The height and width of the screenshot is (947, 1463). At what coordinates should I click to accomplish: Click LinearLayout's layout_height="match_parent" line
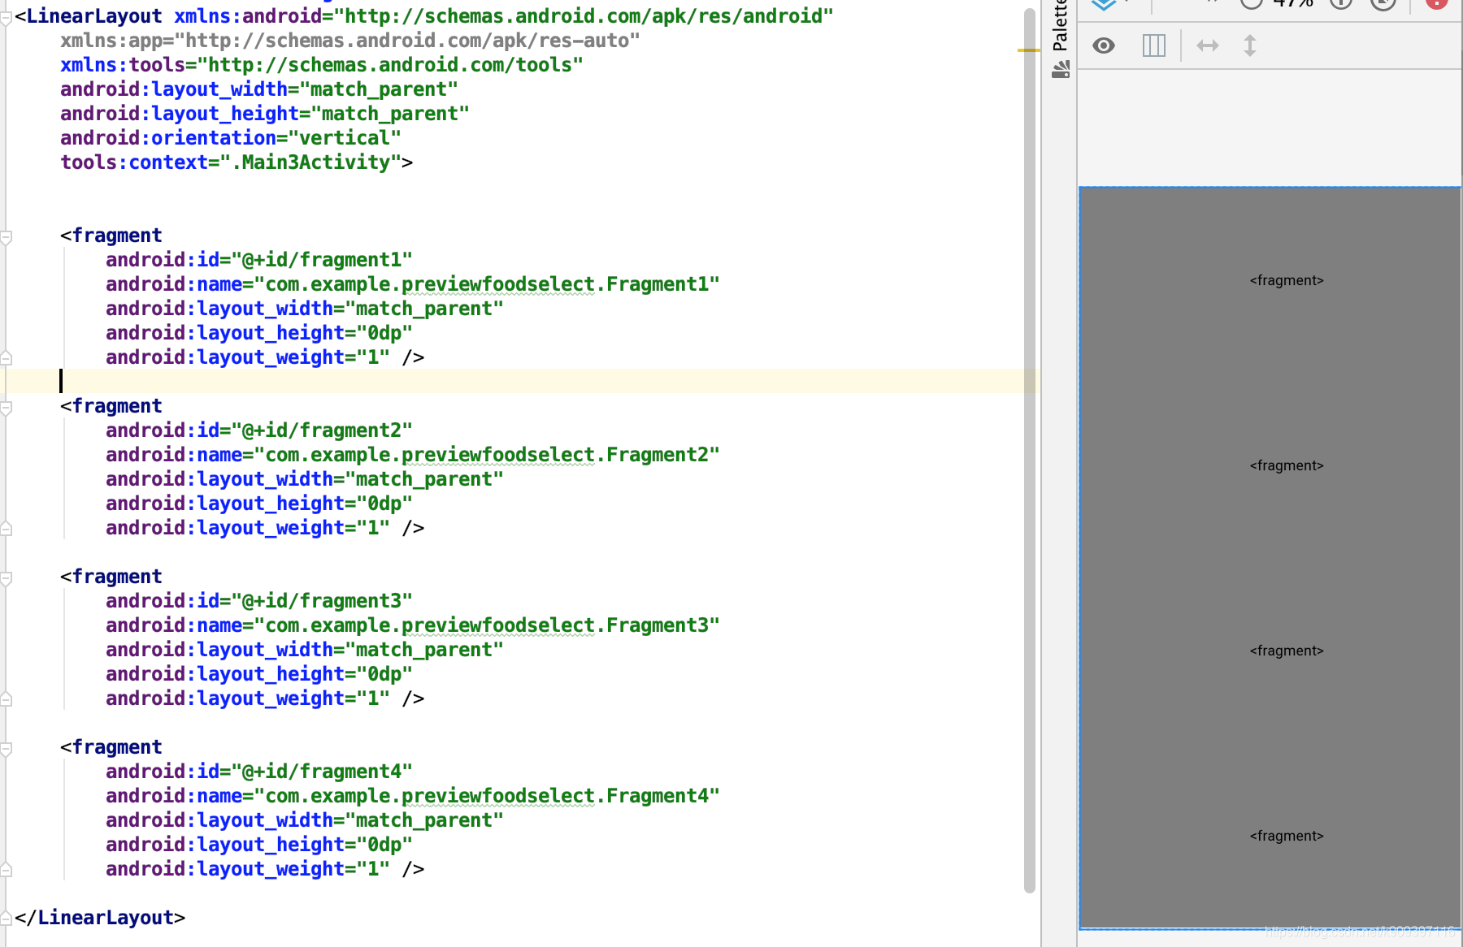(265, 114)
